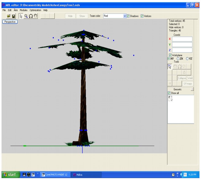This screenshot has width=201, height=179.
Task: Click the Open file folder icon
Action: click(x=9, y=16)
